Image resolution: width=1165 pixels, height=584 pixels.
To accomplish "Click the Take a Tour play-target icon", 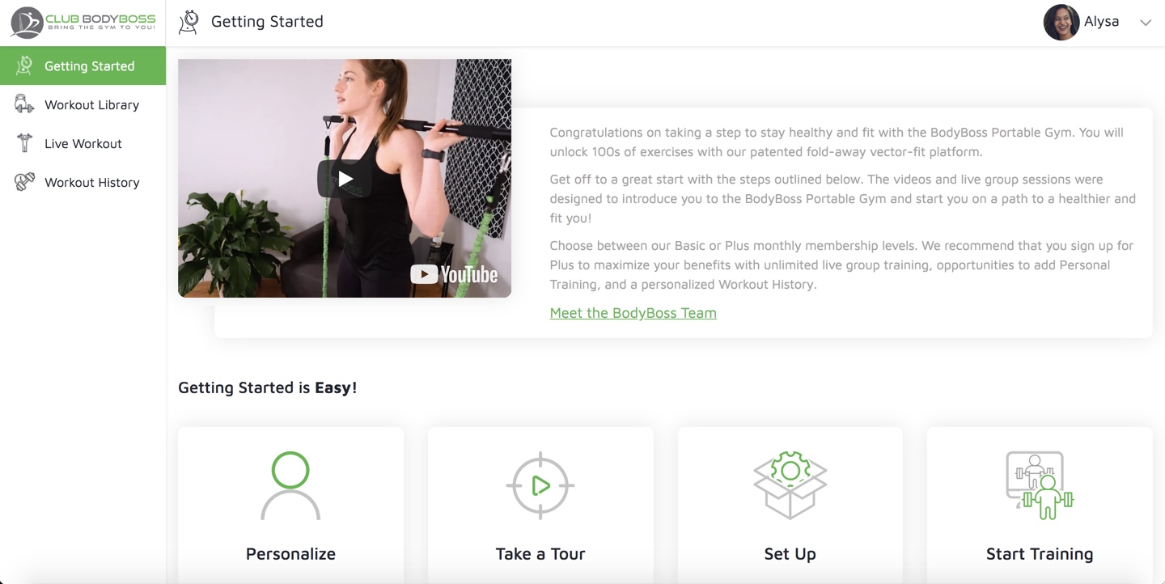I will [540, 485].
